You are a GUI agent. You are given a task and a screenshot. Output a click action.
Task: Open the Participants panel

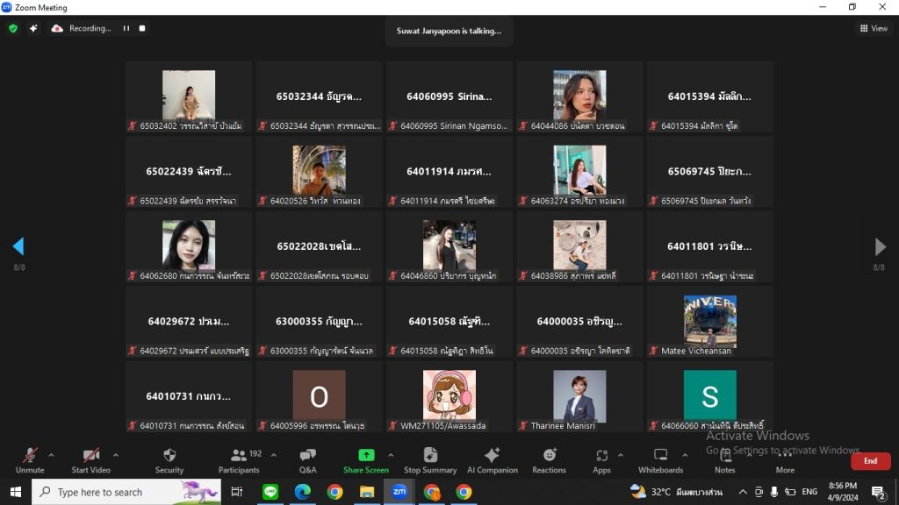coord(239,461)
